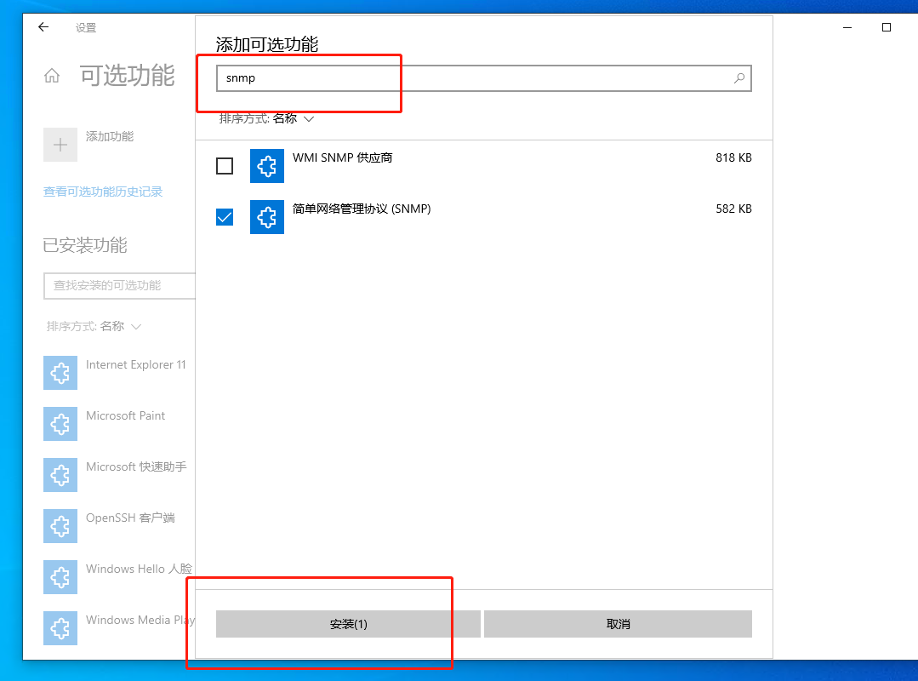Uncheck the 简单网络管理协议 (SNMP) checkbox
The width and height of the screenshot is (918, 681).
pos(225,217)
